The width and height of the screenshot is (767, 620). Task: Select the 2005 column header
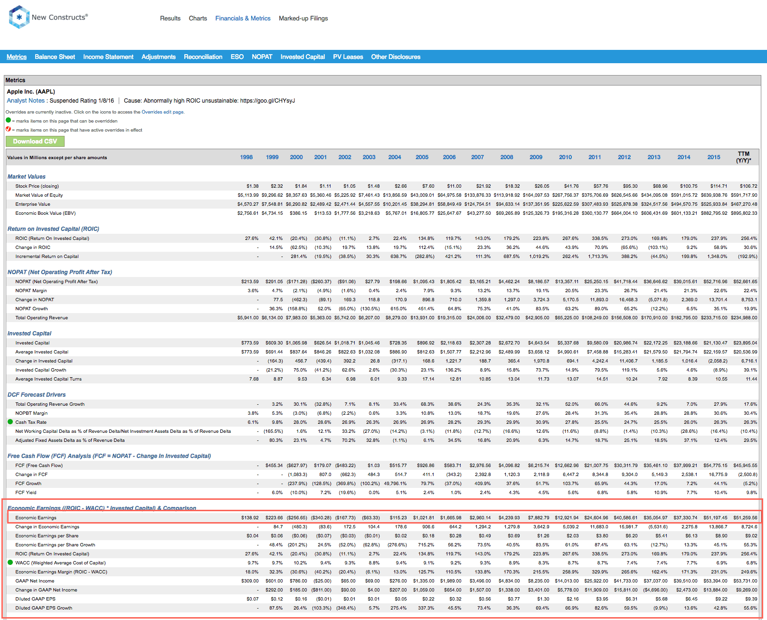pyautogui.click(x=422, y=157)
